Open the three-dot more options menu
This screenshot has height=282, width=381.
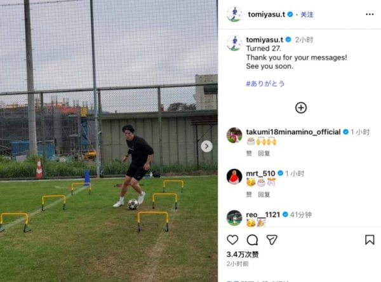370,15
